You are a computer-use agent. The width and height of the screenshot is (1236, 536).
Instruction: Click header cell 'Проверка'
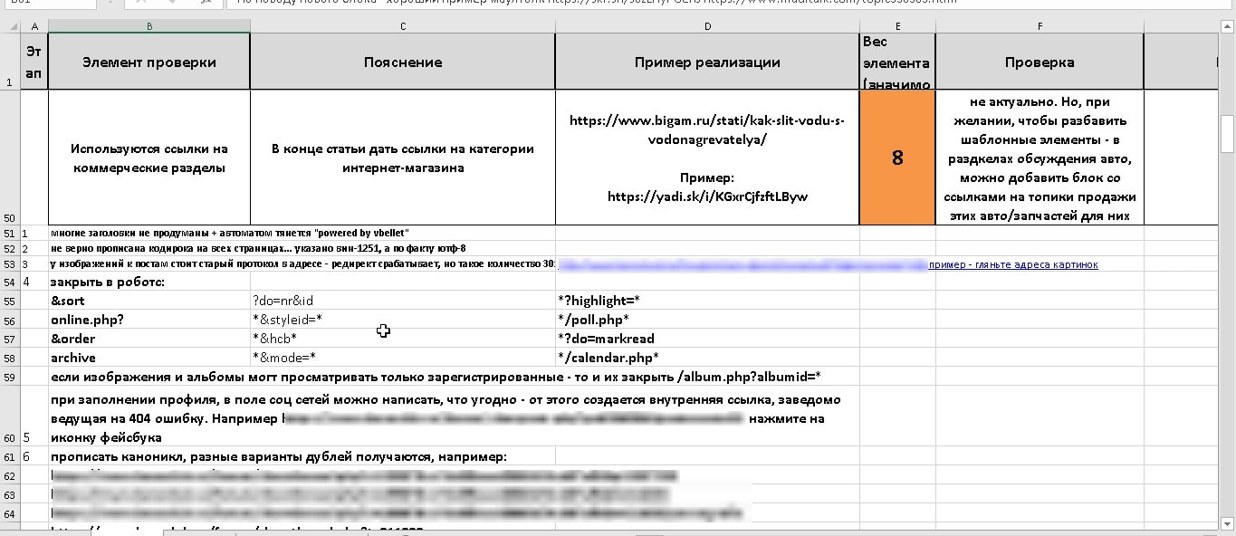(1040, 62)
